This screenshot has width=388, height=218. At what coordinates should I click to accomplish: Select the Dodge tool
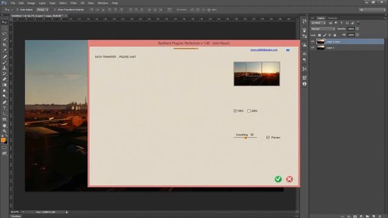[4, 96]
